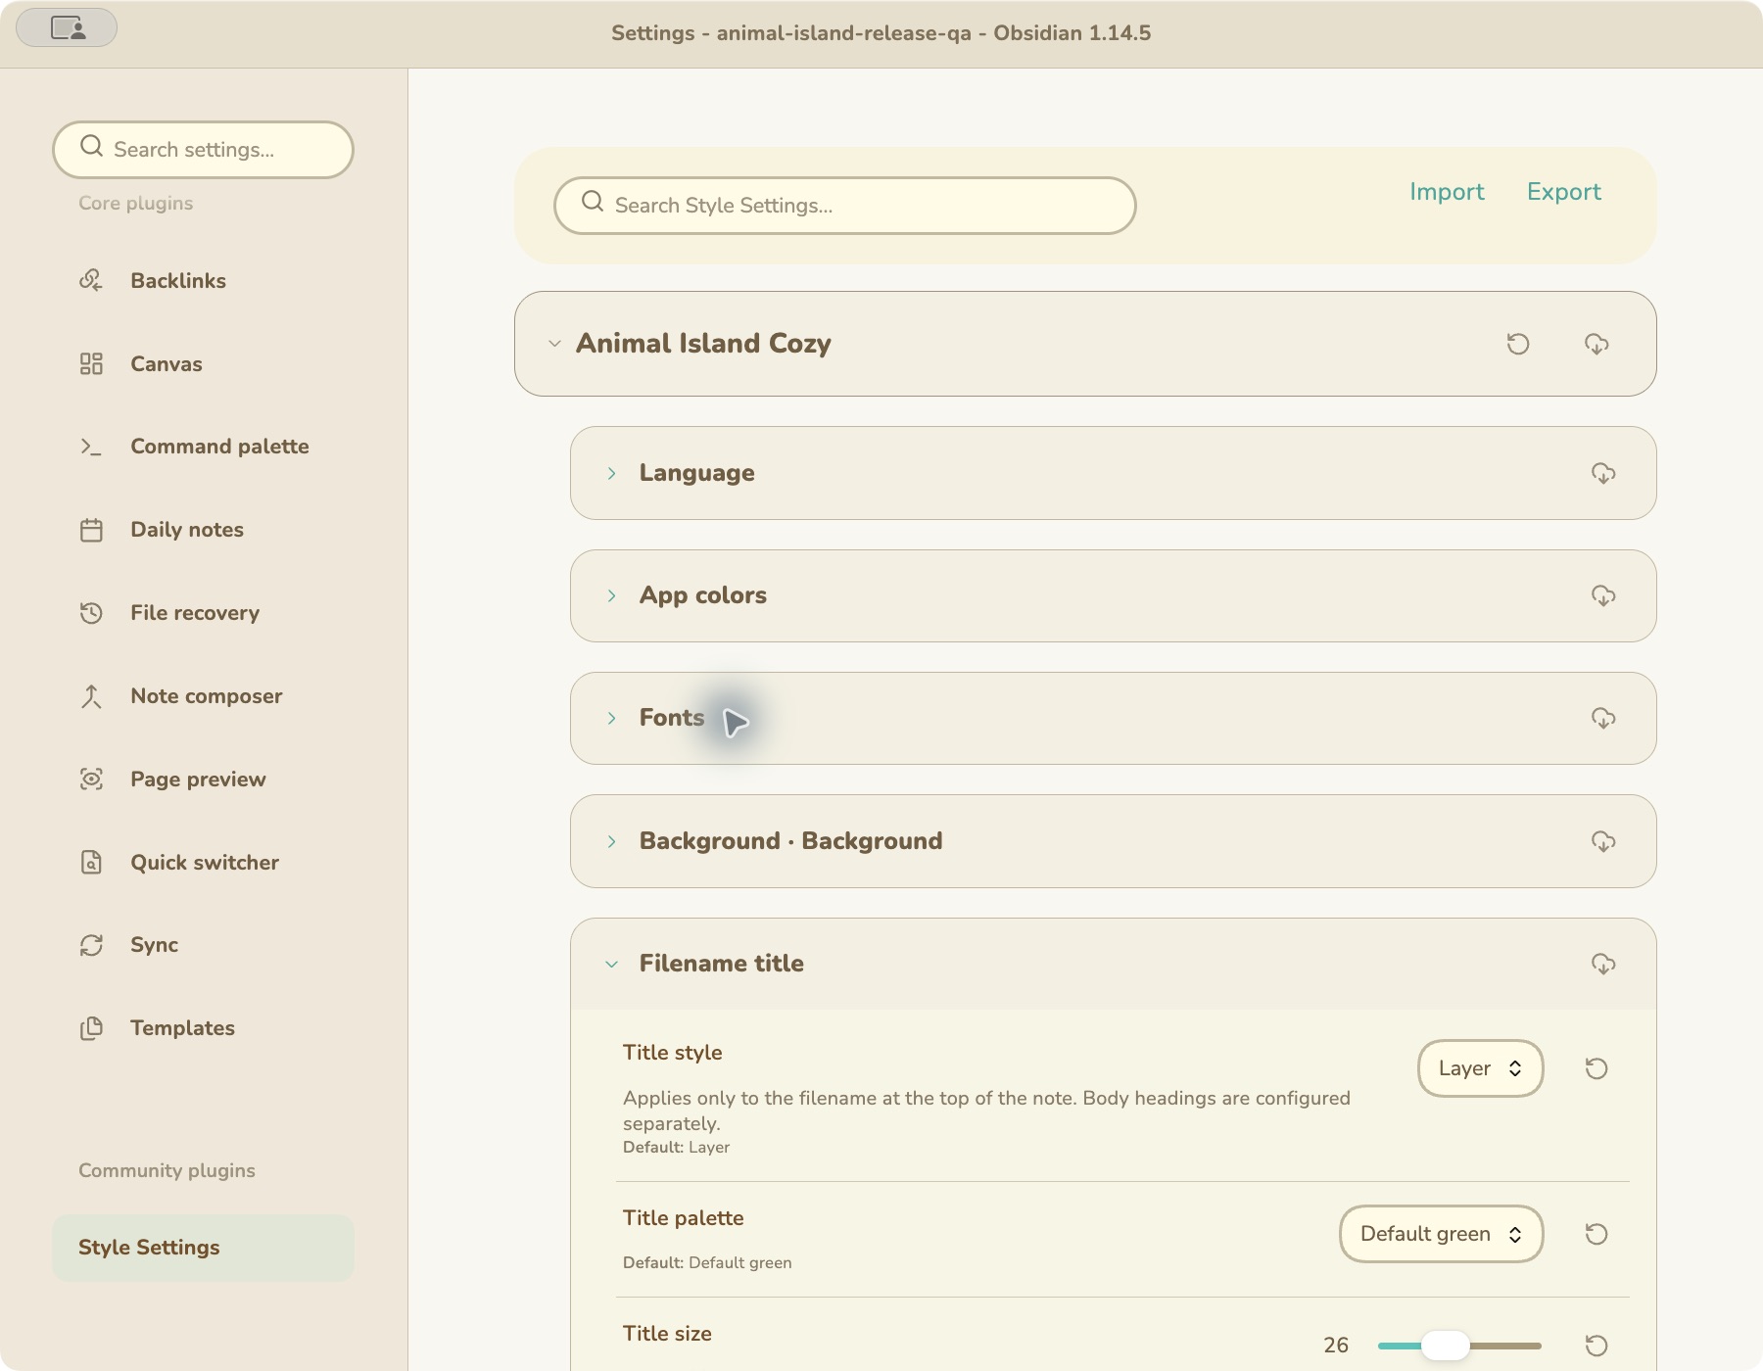Image resolution: width=1763 pixels, height=1371 pixels.
Task: Expand the Fonts section
Action: coord(611,718)
